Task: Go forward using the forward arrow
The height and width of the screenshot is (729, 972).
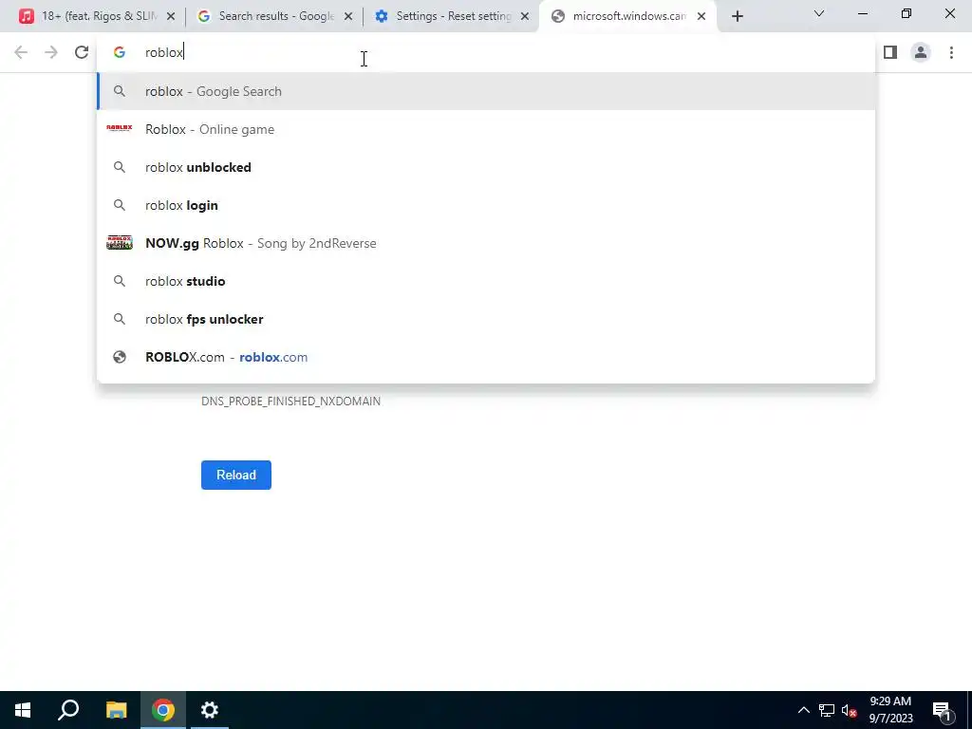Action: click(x=51, y=52)
